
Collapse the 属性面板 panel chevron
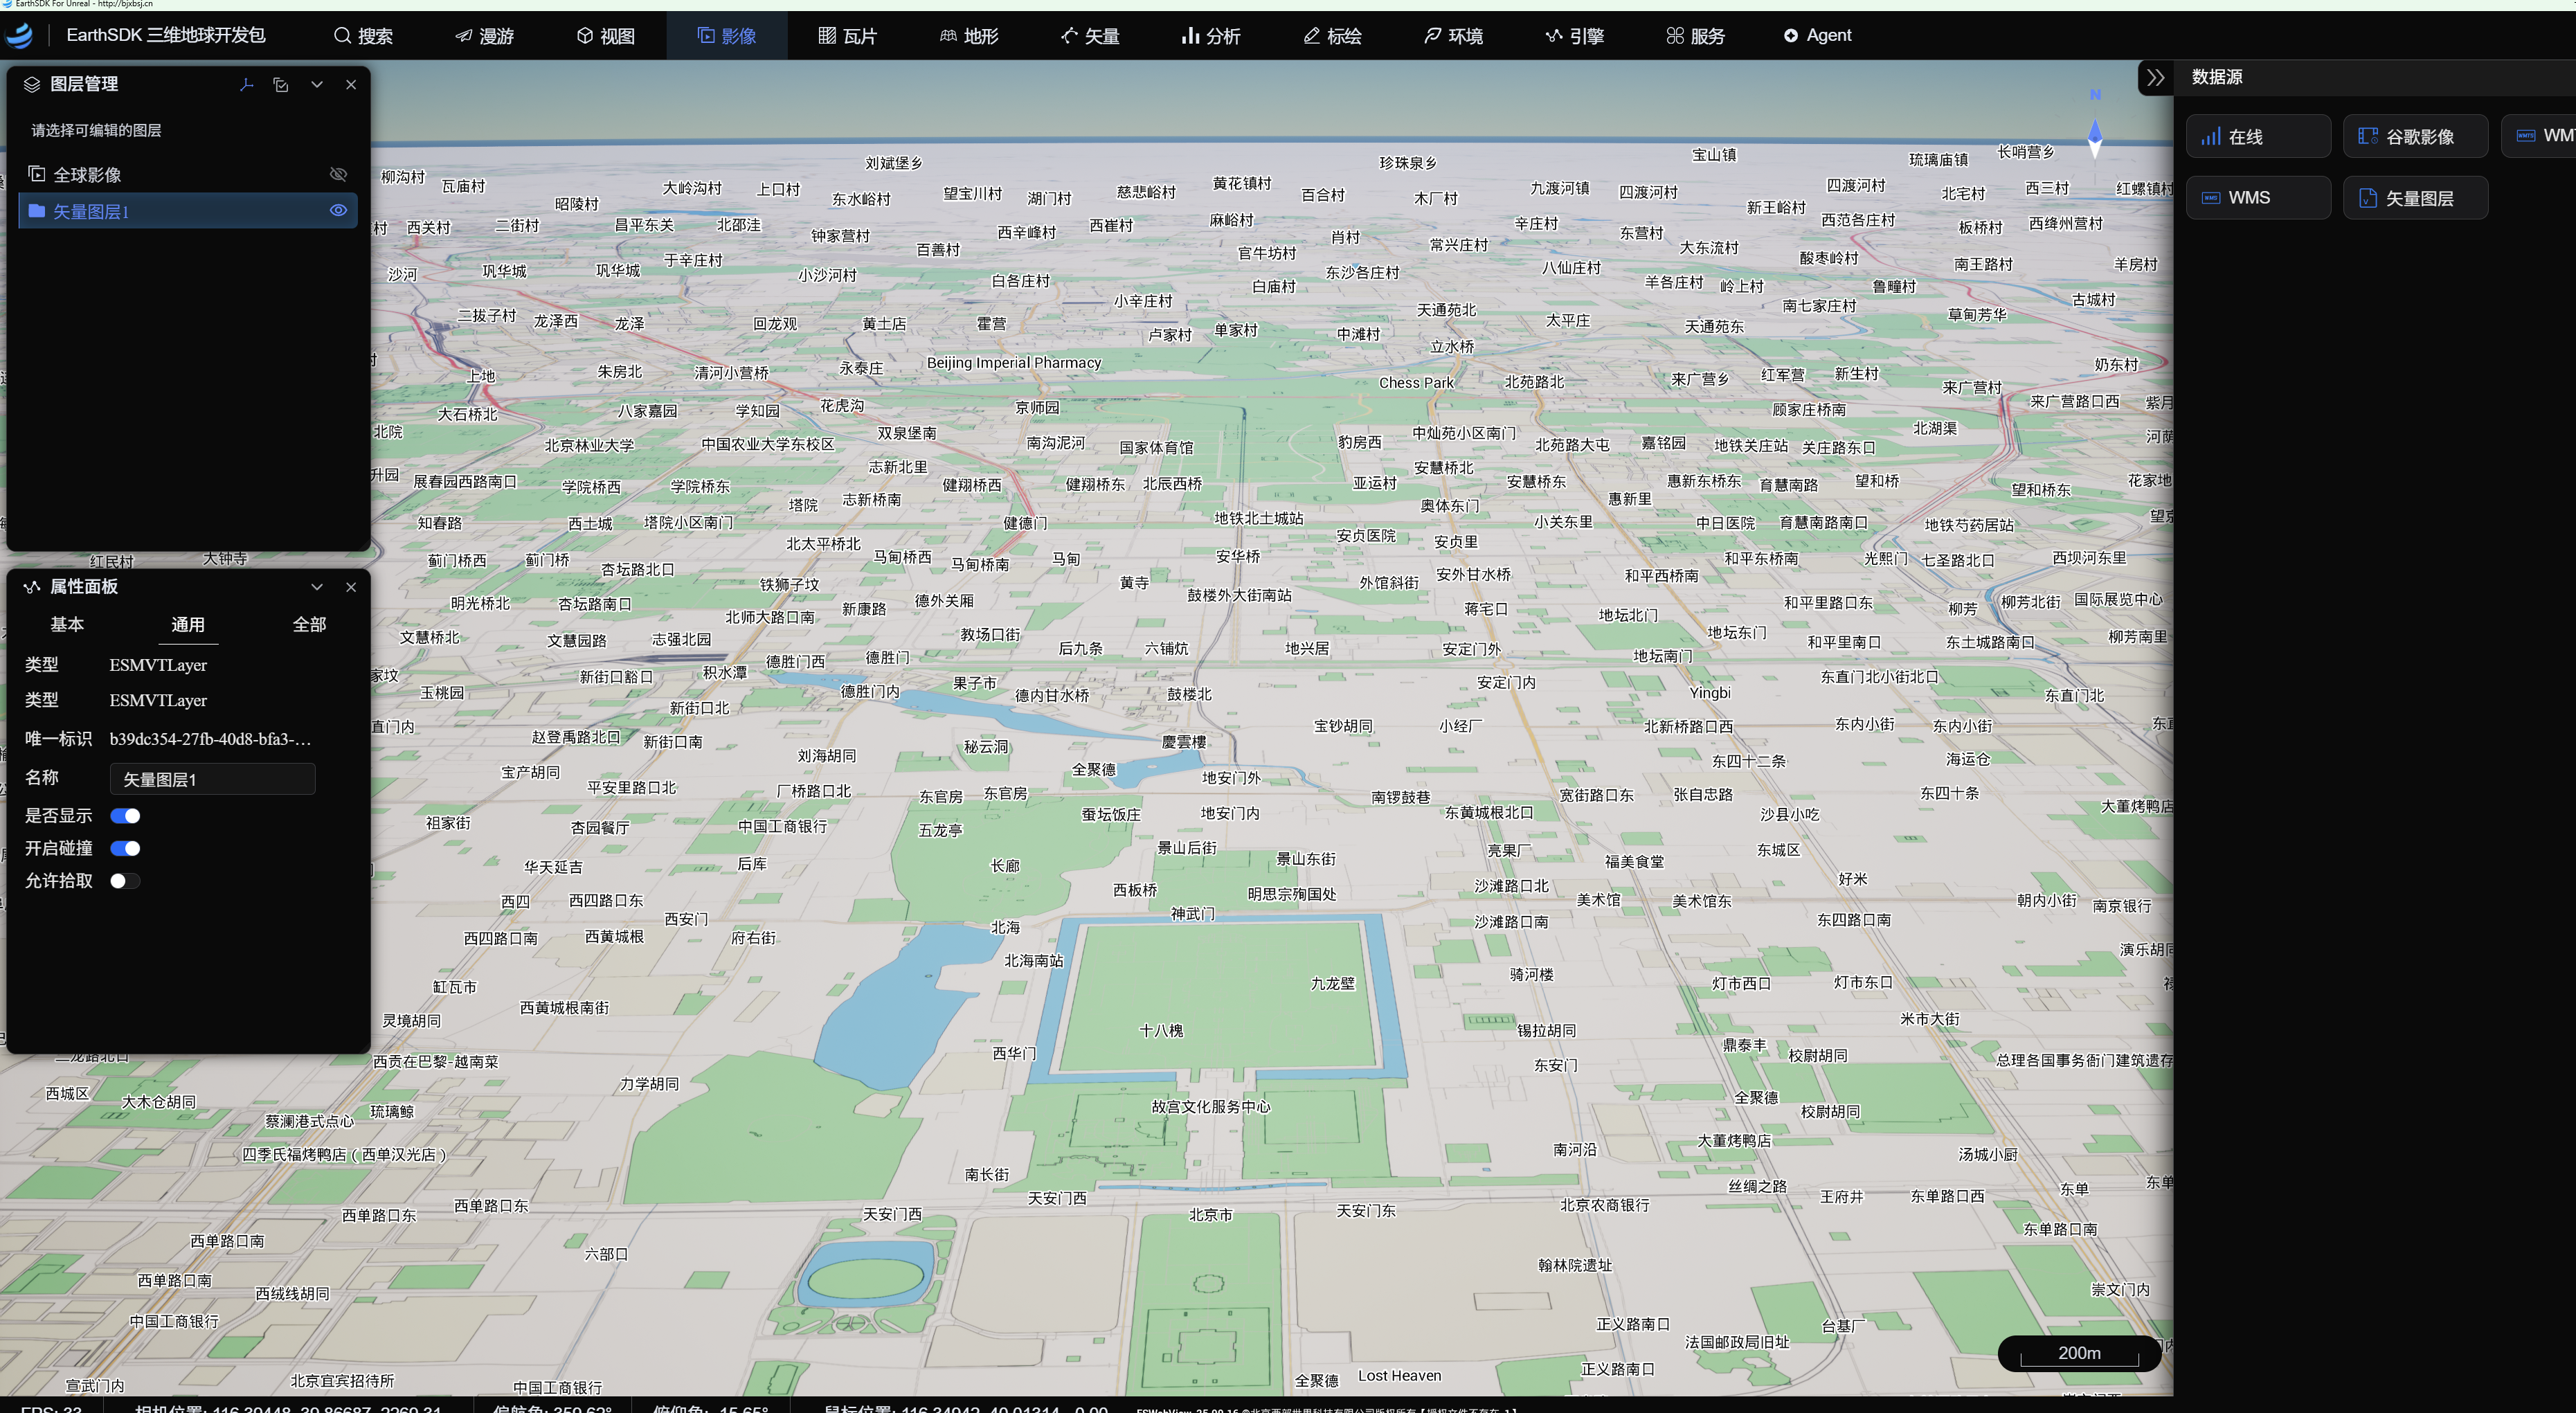click(317, 587)
